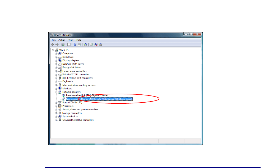Expand the Processors category

[x=56, y=106]
